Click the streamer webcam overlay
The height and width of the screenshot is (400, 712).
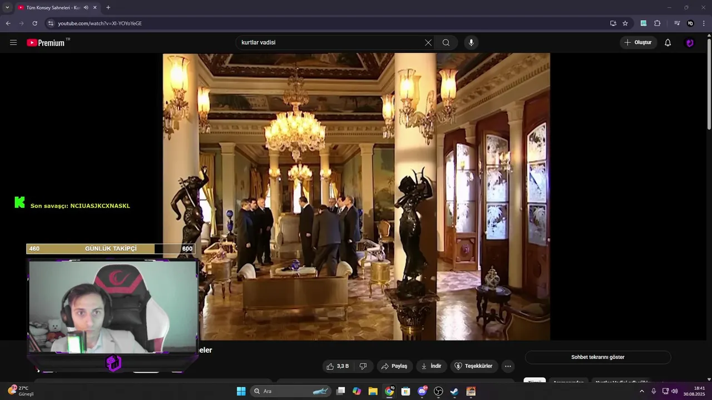point(113,307)
